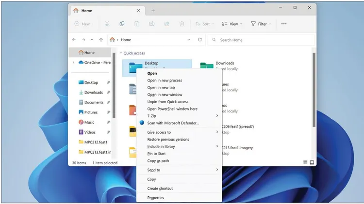Choose Pin to Start

click(180, 154)
